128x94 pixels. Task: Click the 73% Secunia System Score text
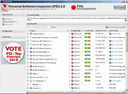pyautogui.click(x=86, y=7)
